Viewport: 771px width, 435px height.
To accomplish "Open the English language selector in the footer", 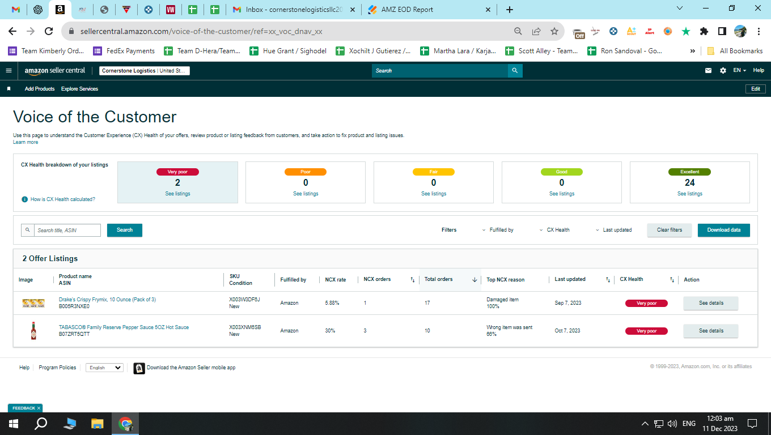I will coord(104,368).
